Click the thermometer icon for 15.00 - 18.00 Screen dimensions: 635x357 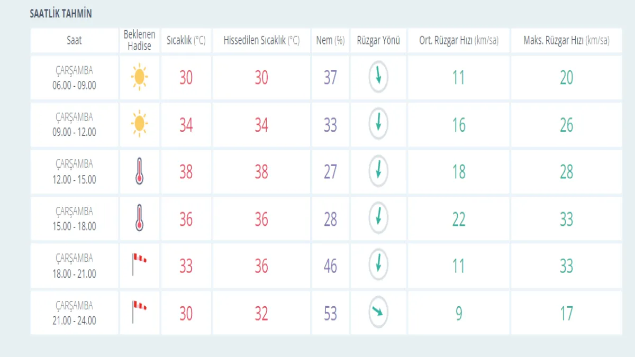[139, 218]
